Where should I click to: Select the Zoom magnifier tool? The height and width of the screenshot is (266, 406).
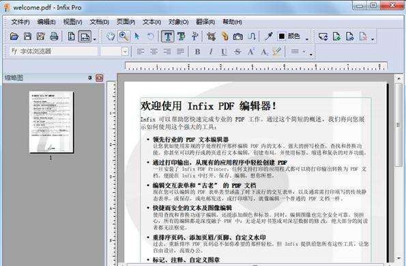[124, 36]
